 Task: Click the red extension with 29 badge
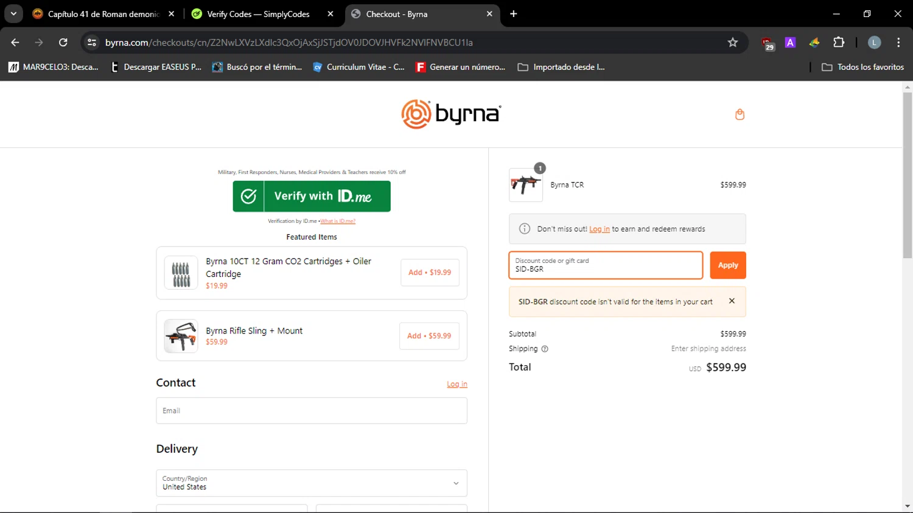point(768,43)
